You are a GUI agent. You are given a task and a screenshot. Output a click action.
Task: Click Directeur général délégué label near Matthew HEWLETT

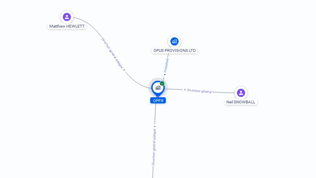[112, 53]
